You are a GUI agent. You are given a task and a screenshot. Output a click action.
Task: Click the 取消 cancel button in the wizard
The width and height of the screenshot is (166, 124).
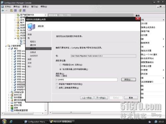(x=131, y=98)
